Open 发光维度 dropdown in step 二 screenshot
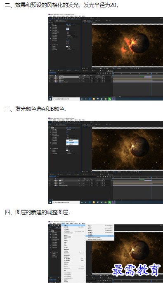Screen dimensions: 163x283 [71, 49]
